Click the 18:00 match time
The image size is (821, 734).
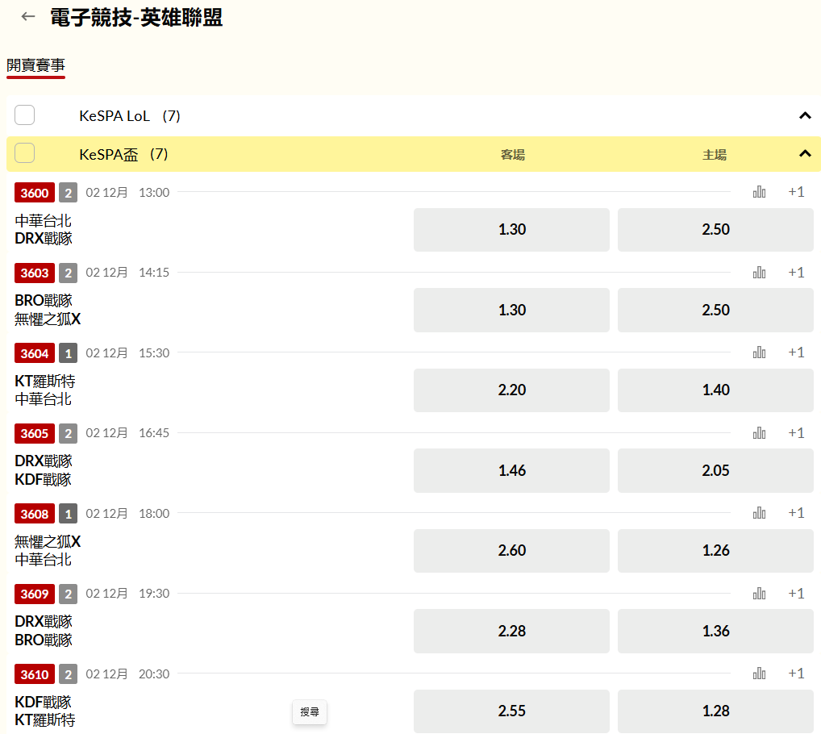tap(154, 513)
